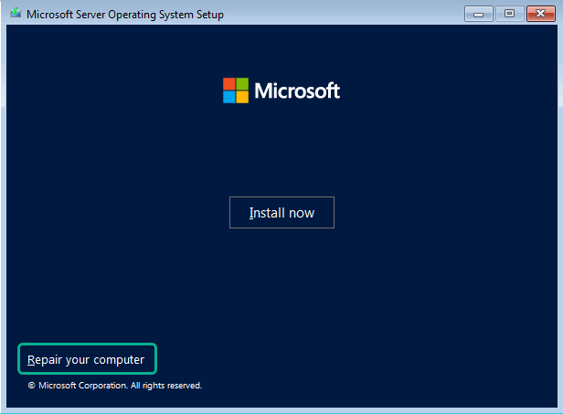
Task: Click the window title 'Microsoft Server Operating System Setup'
Action: click(125, 15)
